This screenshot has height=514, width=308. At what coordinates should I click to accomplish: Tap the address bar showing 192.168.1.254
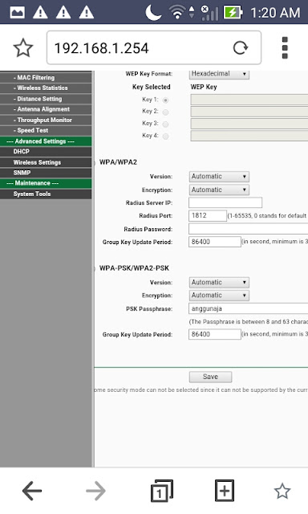154,48
